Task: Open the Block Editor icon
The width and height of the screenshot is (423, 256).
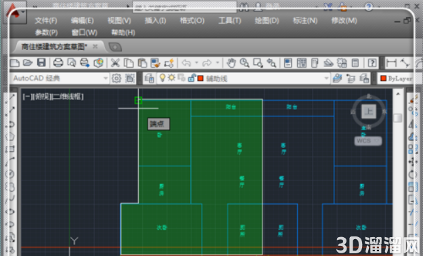Action: [x=169, y=63]
